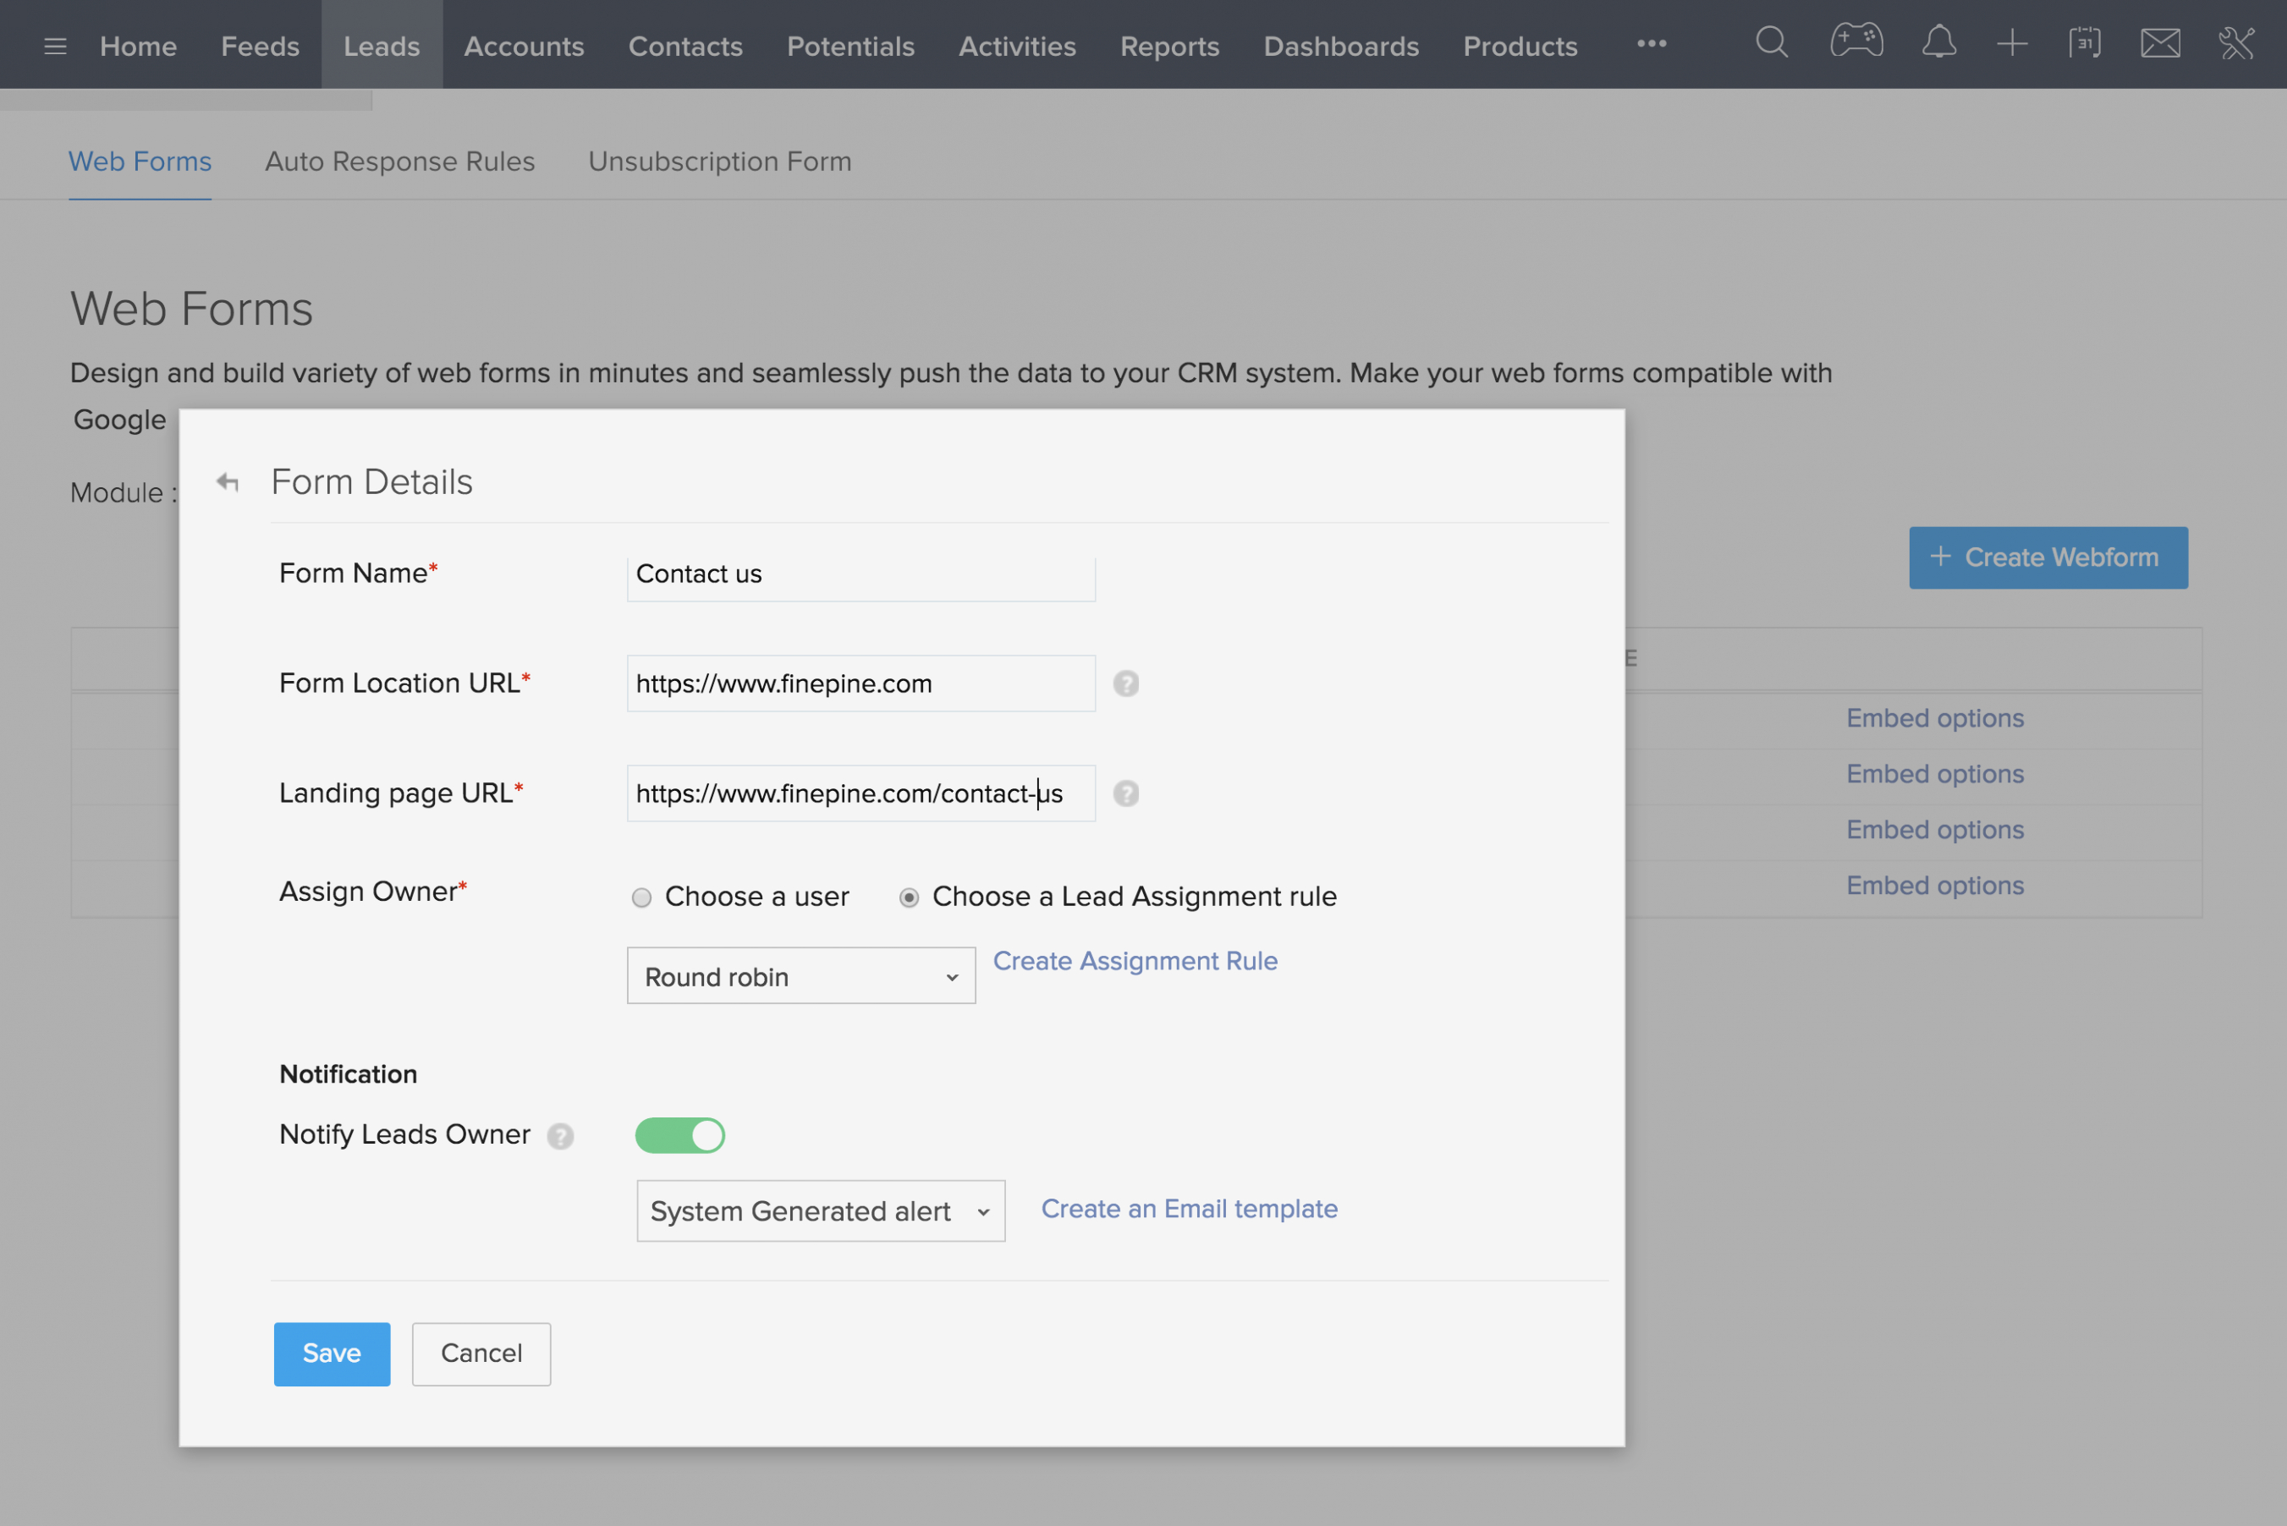
Task: Go to the Potentials module
Action: point(849,46)
